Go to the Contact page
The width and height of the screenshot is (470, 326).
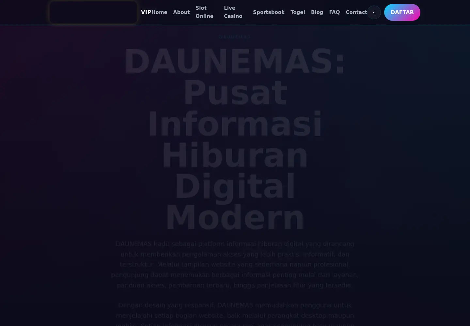[x=356, y=12]
